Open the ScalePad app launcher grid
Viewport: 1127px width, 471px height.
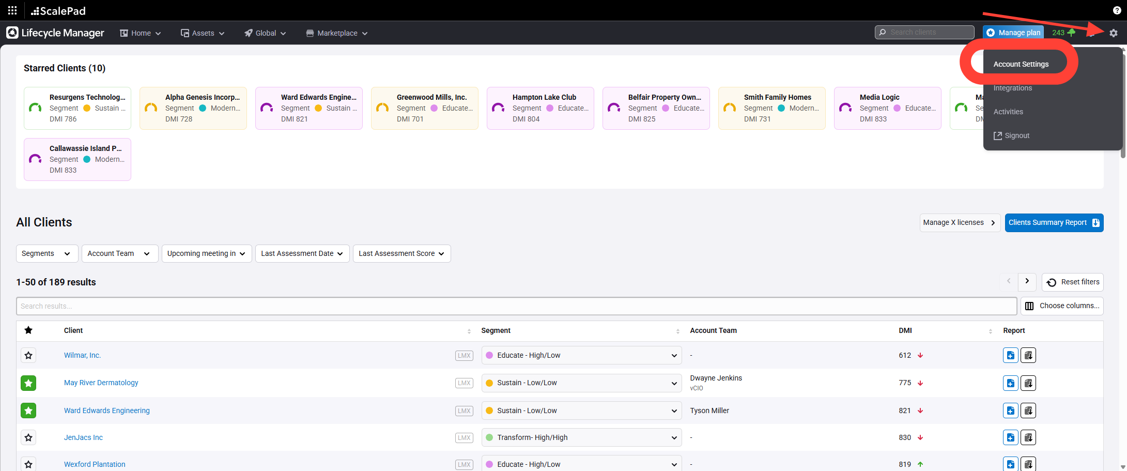coord(12,10)
